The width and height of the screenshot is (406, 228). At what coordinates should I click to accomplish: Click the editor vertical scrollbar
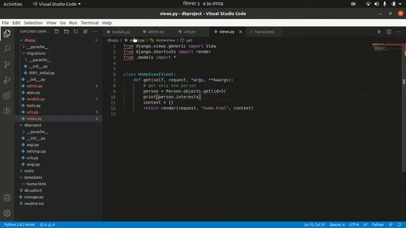pyautogui.click(x=403, y=108)
